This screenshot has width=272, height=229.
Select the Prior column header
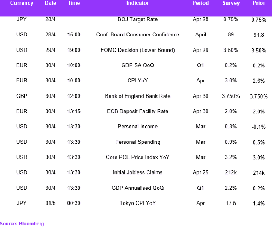(259, 3)
